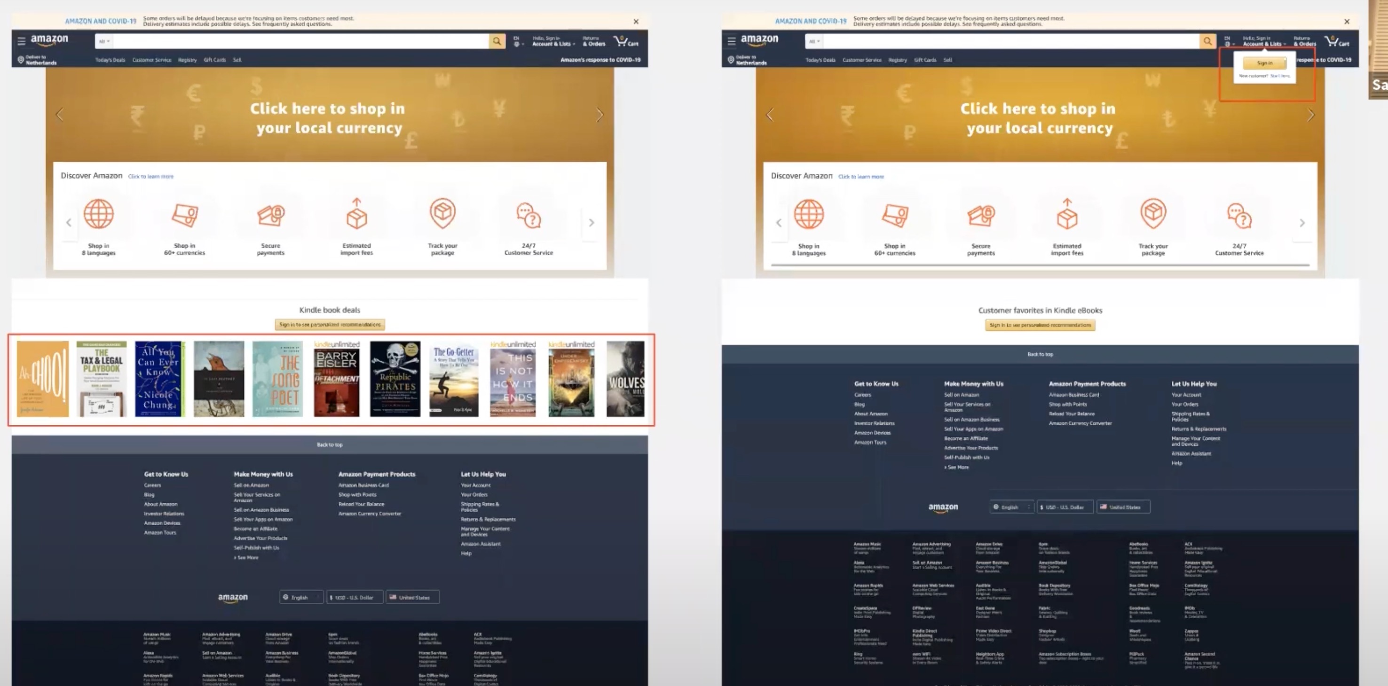Close COVID-19 banner on left page
This screenshot has width=1388, height=686.
pos(636,22)
